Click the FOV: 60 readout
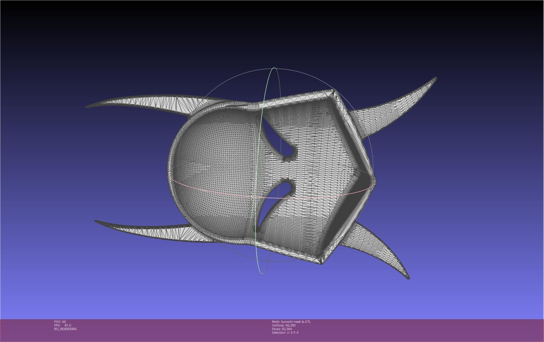This screenshot has height=342, width=544. (60, 322)
